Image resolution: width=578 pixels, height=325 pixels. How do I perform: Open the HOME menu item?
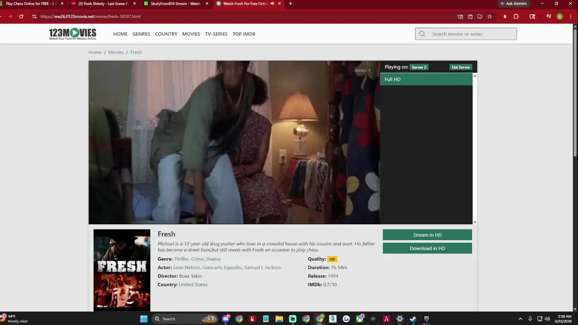120,34
